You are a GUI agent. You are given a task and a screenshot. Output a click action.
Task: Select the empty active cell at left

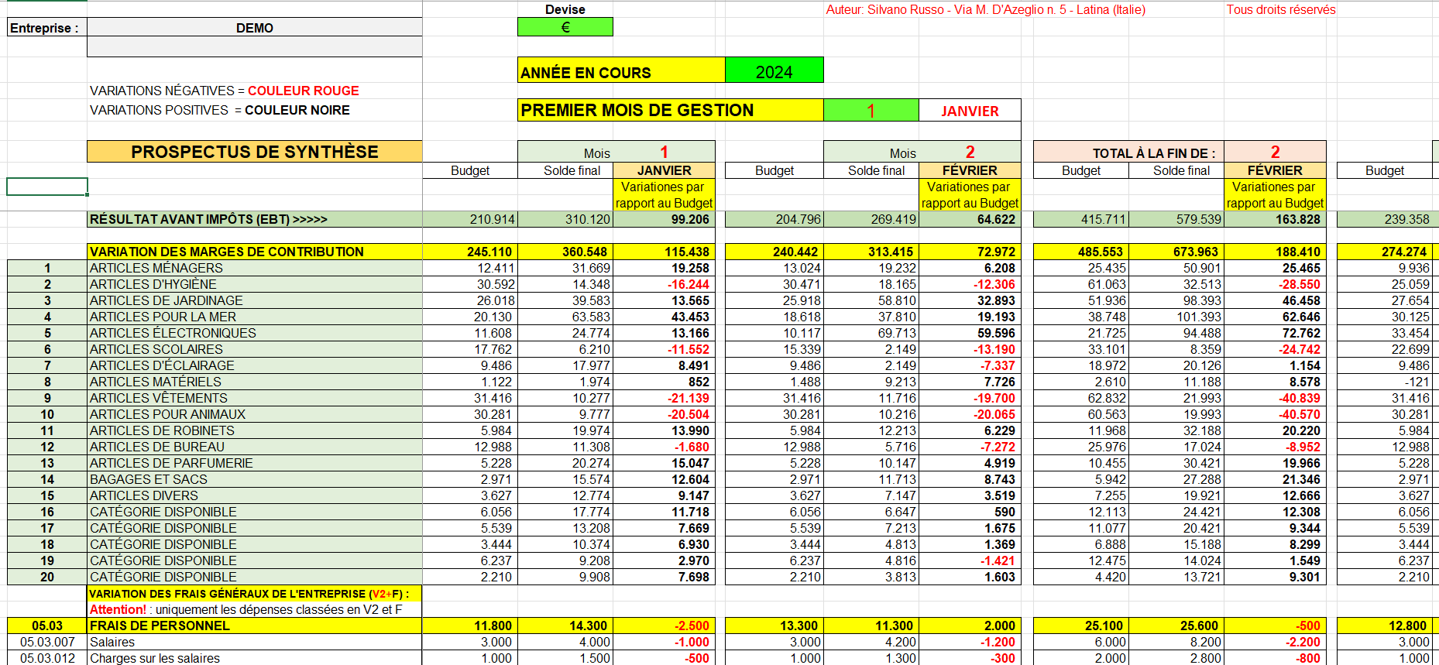tap(47, 187)
